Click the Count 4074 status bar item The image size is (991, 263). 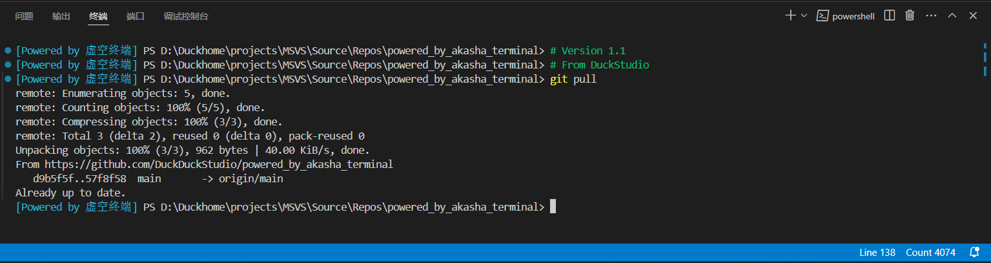click(x=930, y=252)
